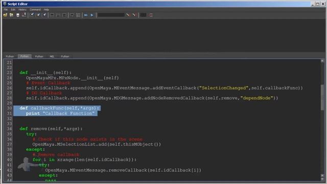The height and width of the screenshot is (184, 327).
Task: Open the File menu
Action: [6, 10]
